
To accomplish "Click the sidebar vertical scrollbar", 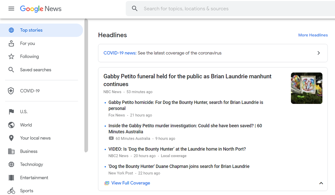I will click(x=86, y=86).
